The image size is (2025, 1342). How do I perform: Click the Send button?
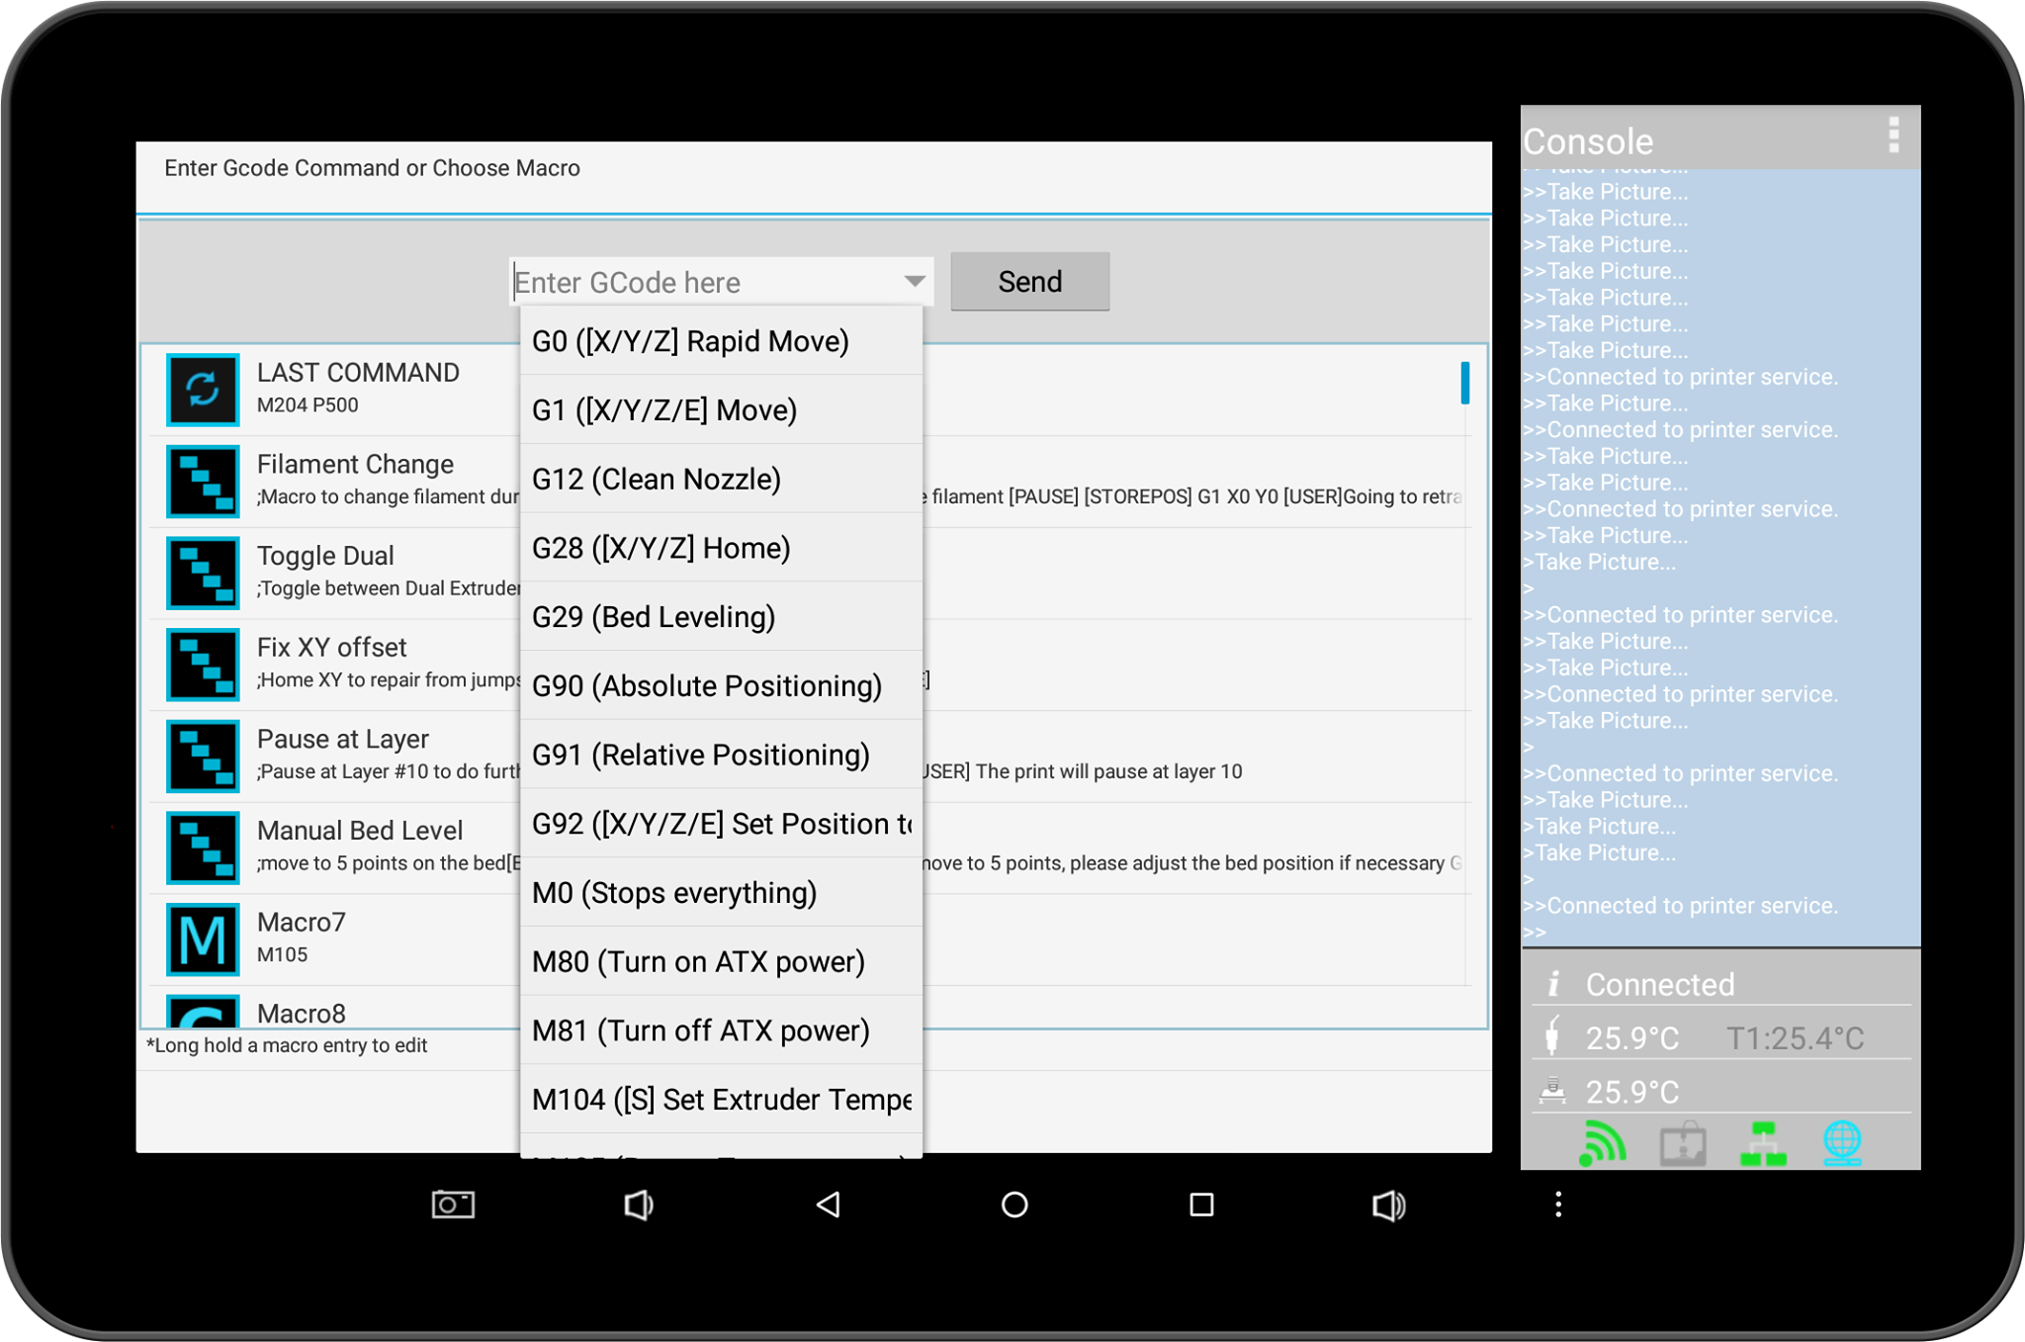click(x=1029, y=282)
